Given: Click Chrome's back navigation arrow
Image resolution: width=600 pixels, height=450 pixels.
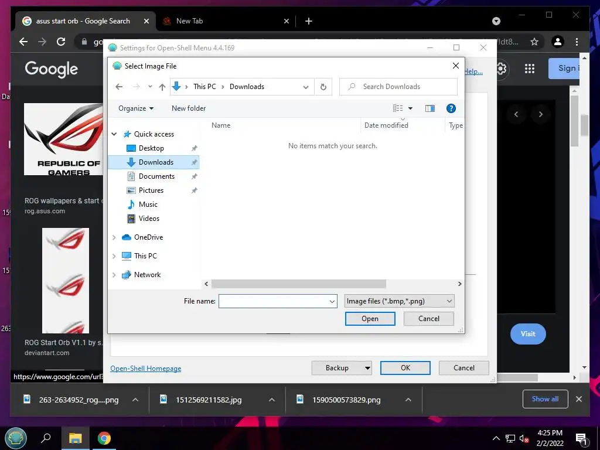Looking at the screenshot, I should (x=23, y=42).
